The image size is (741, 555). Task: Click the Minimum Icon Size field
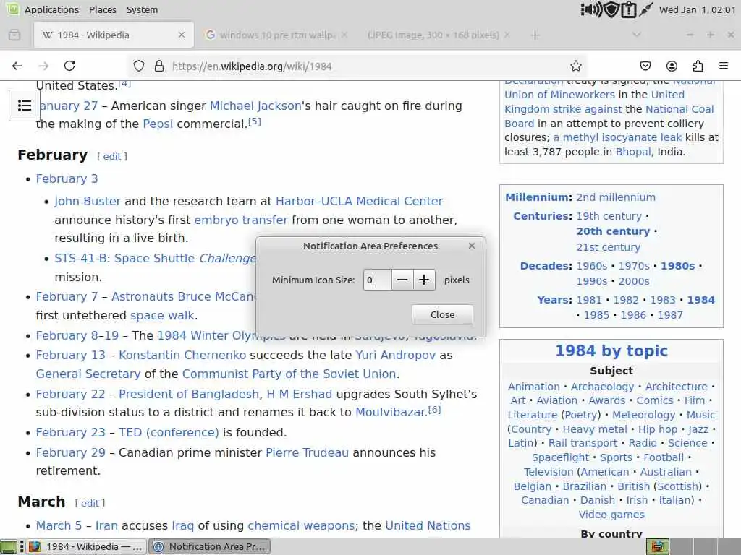click(x=377, y=280)
